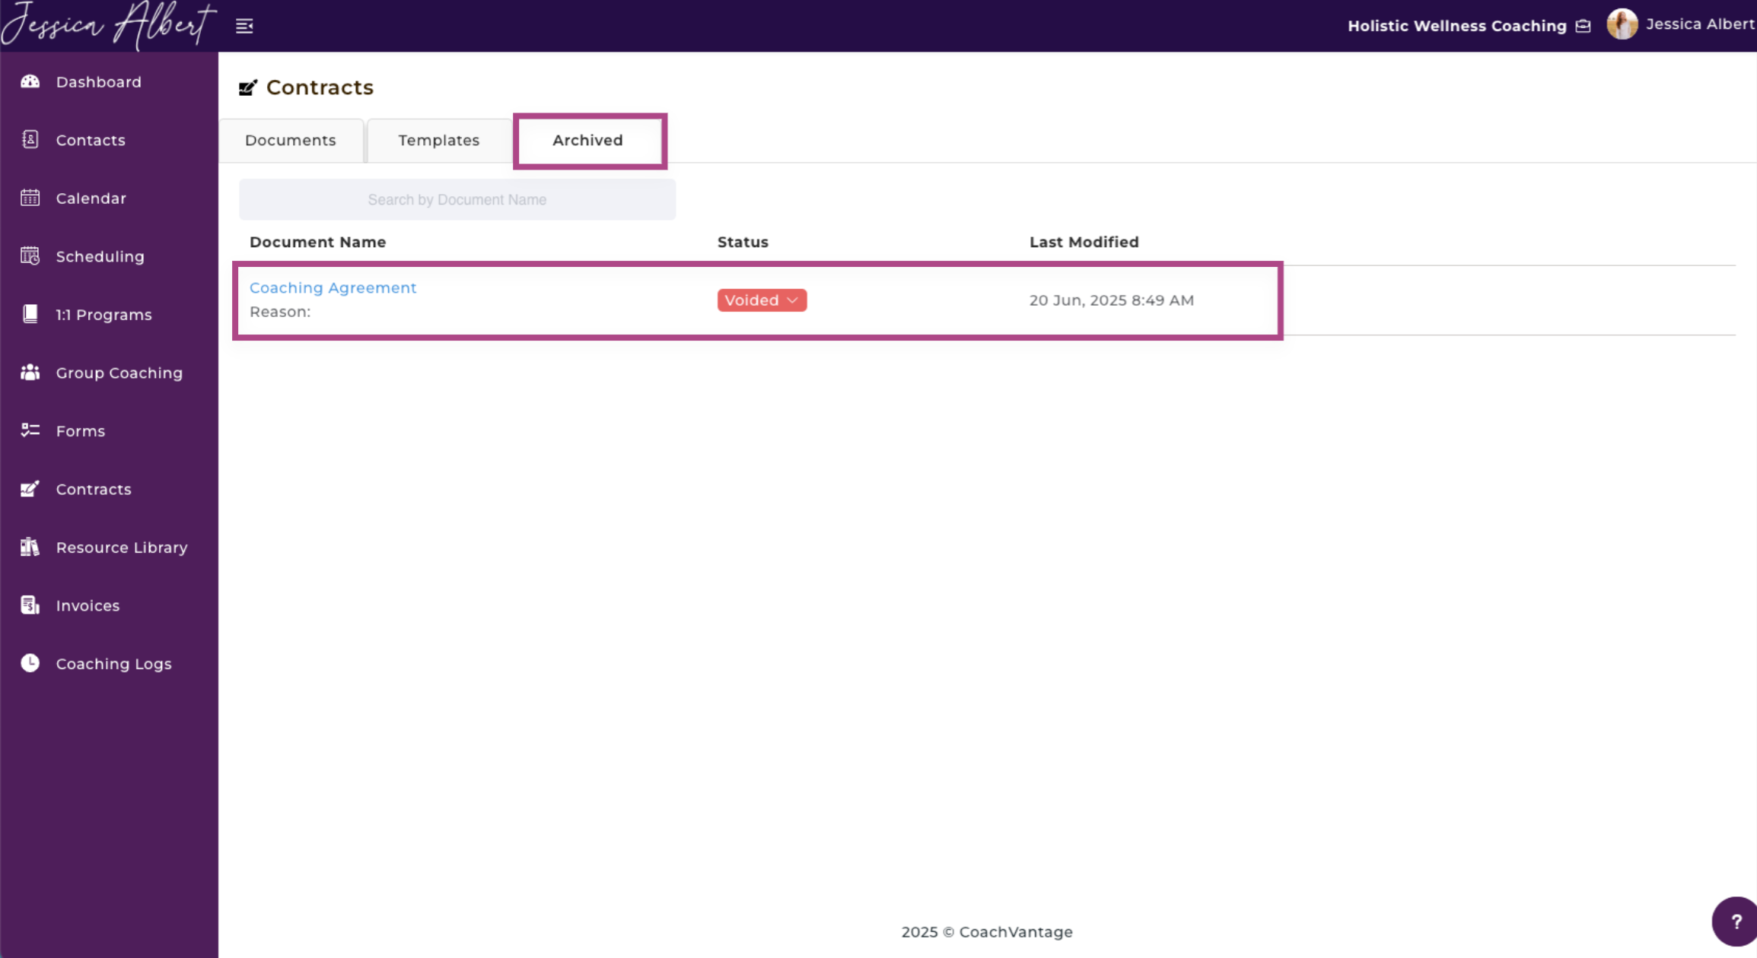Click the Dashboard gauge icon in the sidebar

(30, 81)
